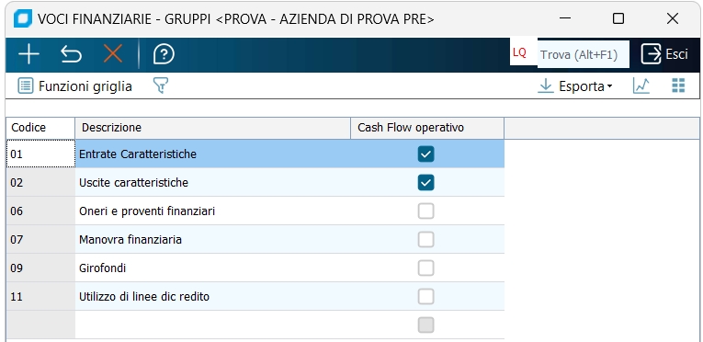The height and width of the screenshot is (342, 703).
Task: Click the Codice column header
Action: 40,128
